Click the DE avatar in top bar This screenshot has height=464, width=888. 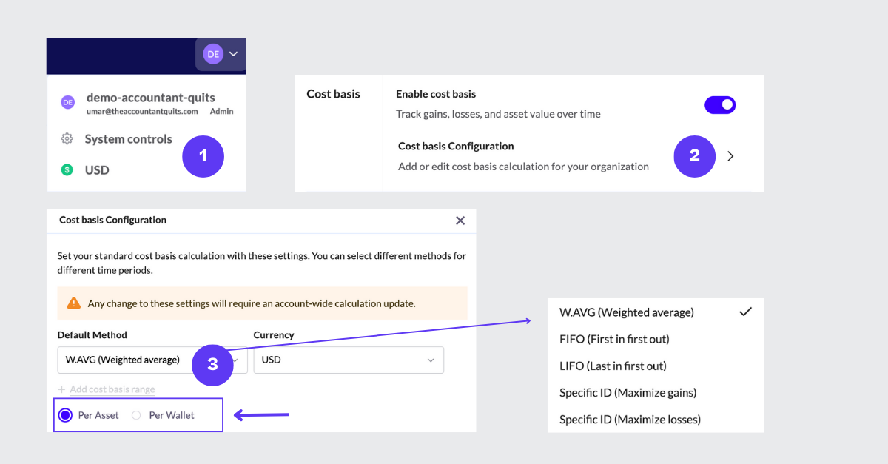[213, 54]
